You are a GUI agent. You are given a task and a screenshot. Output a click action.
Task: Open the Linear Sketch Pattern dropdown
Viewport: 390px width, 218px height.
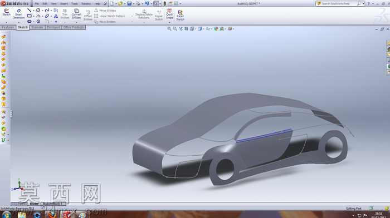(x=132, y=16)
